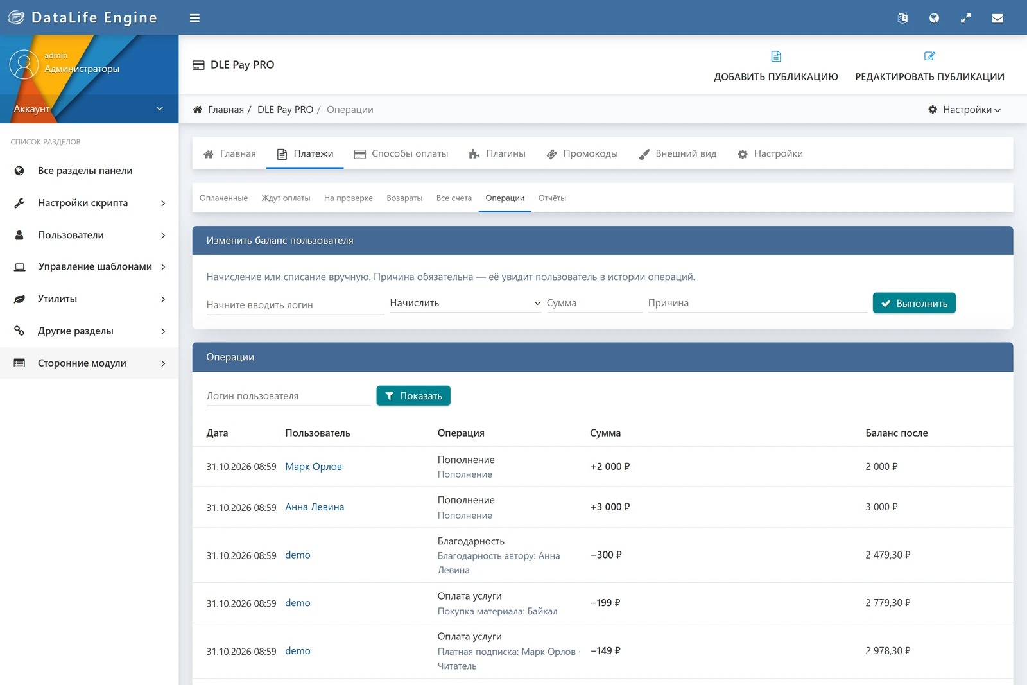The width and height of the screenshot is (1027, 685).
Task: Open the translation icon in top bar
Action: click(902, 18)
